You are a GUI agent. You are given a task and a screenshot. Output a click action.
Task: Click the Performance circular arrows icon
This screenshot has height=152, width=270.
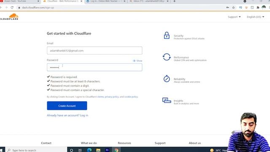point(167,57)
